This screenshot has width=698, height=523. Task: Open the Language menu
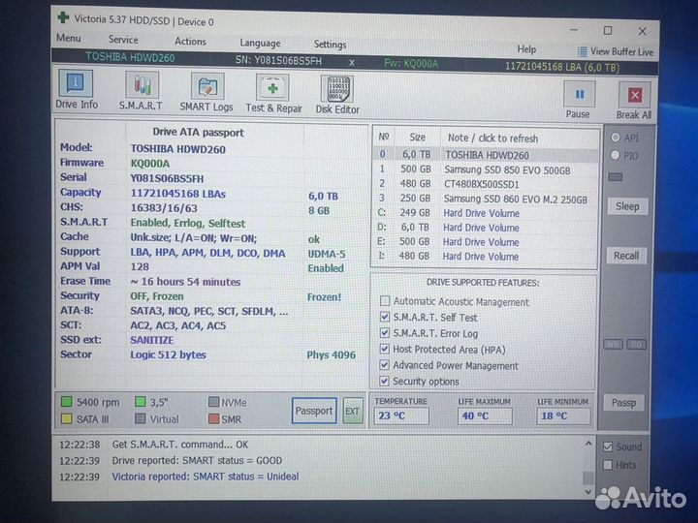coord(260,44)
